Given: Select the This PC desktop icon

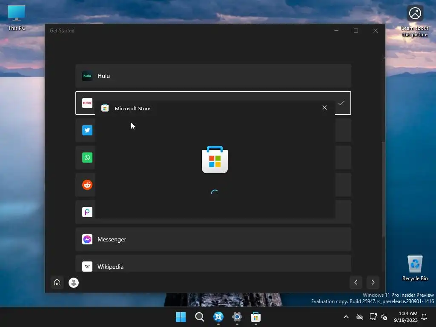Looking at the screenshot, I should (17, 18).
